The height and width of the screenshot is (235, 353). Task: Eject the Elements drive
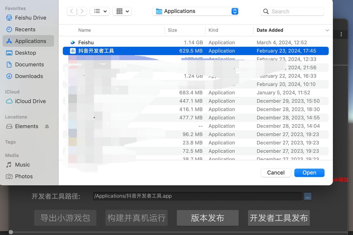tap(47, 126)
